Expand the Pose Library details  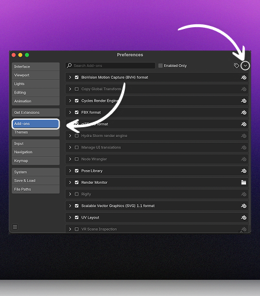tap(70, 171)
